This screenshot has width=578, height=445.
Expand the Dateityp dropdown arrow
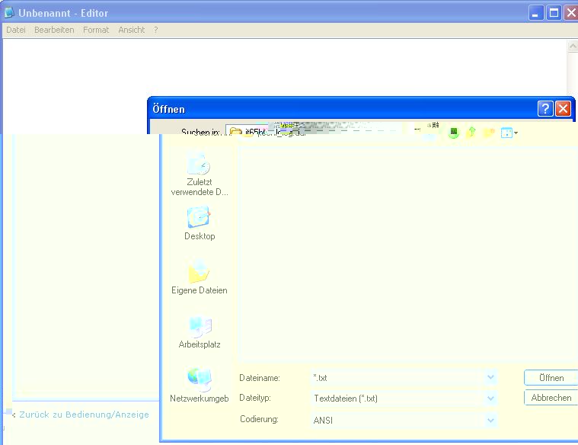pos(490,399)
